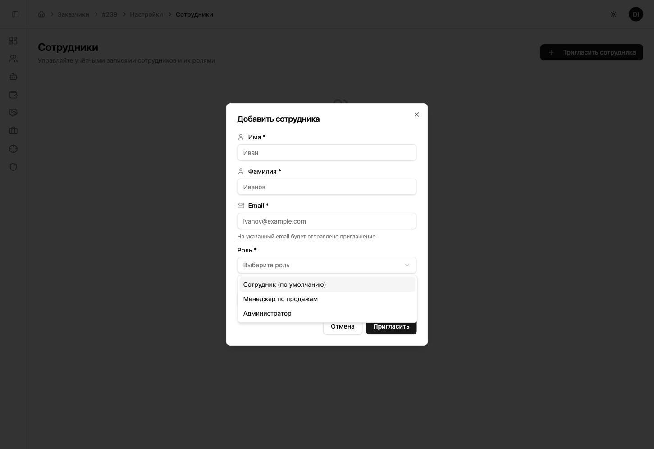654x449 pixels.
Task: Open the wallet icon in sidebar
Action: [14, 95]
